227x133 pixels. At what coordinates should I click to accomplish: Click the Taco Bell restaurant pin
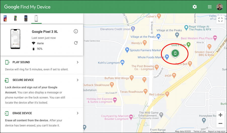(190, 63)
